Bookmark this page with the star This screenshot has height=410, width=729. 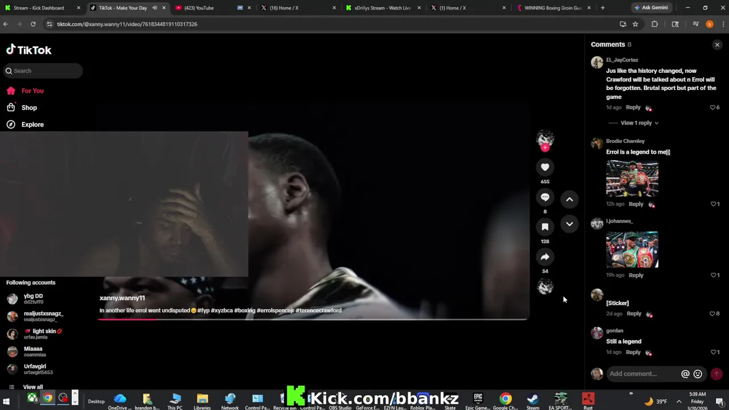(x=635, y=24)
